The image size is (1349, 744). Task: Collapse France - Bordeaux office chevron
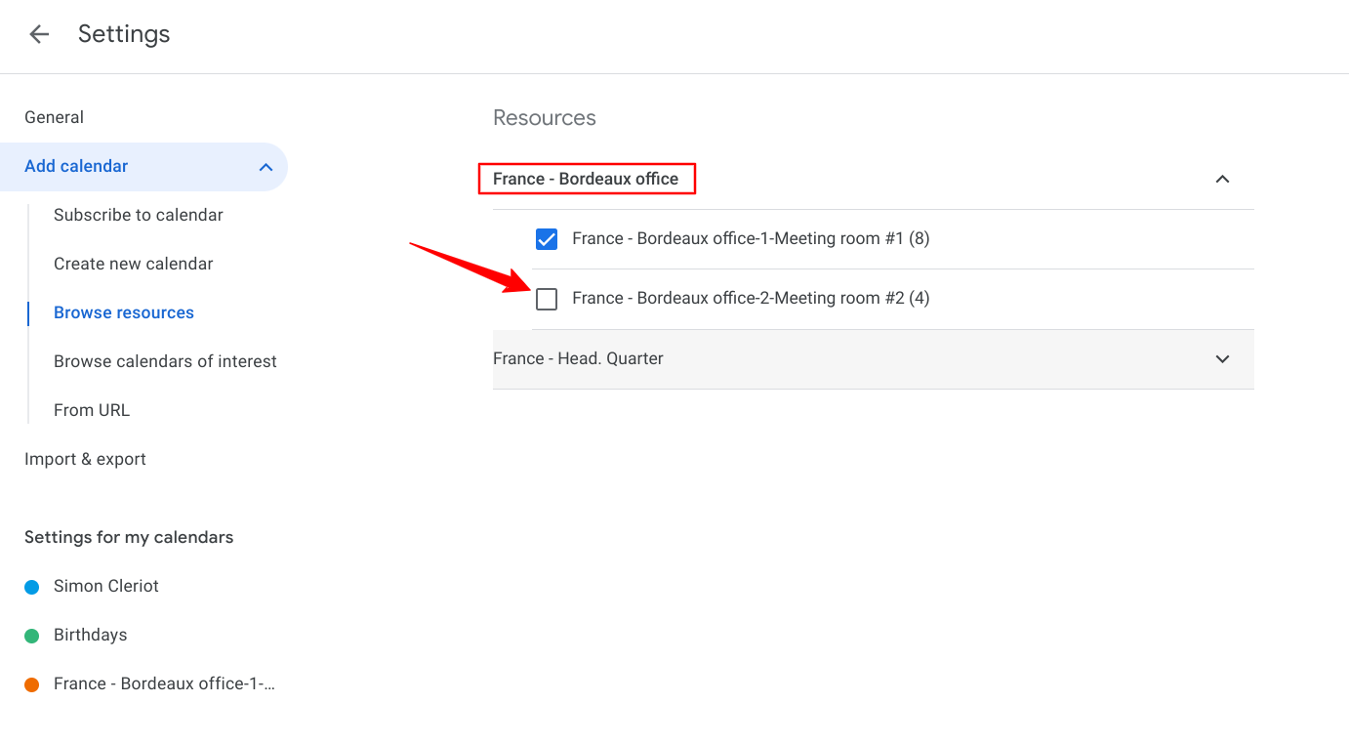click(x=1222, y=180)
